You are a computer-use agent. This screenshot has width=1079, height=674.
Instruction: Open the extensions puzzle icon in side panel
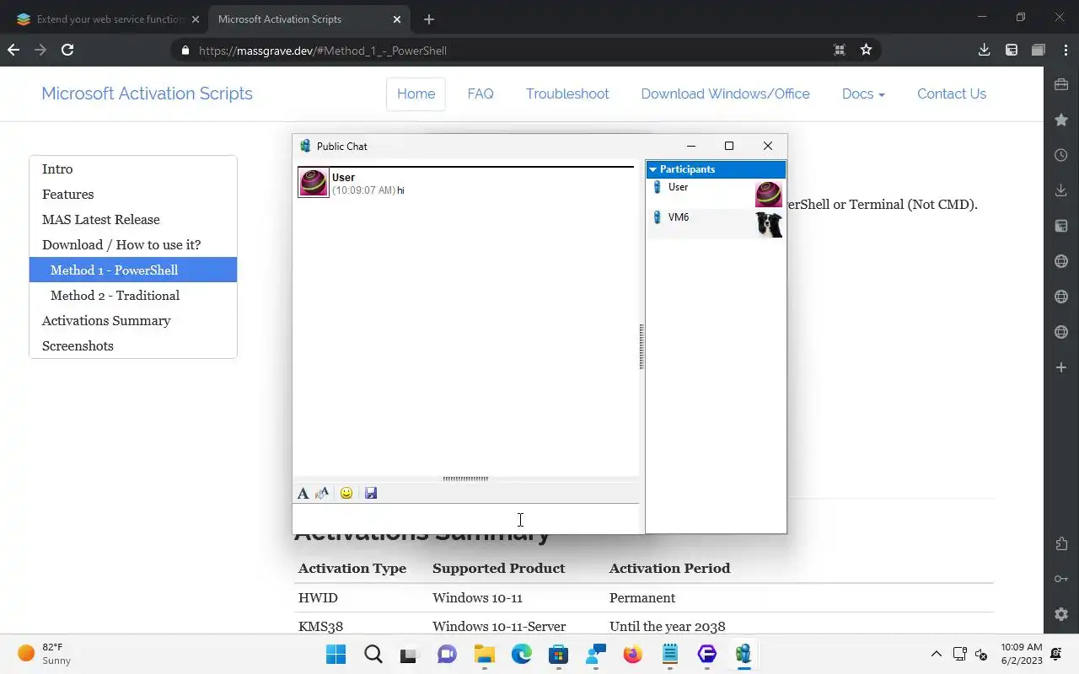[x=1061, y=543]
